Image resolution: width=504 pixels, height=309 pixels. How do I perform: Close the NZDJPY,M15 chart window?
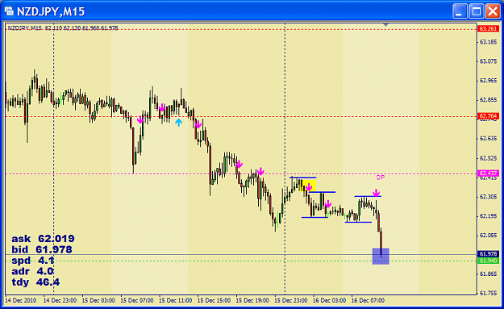pyautogui.click(x=493, y=11)
